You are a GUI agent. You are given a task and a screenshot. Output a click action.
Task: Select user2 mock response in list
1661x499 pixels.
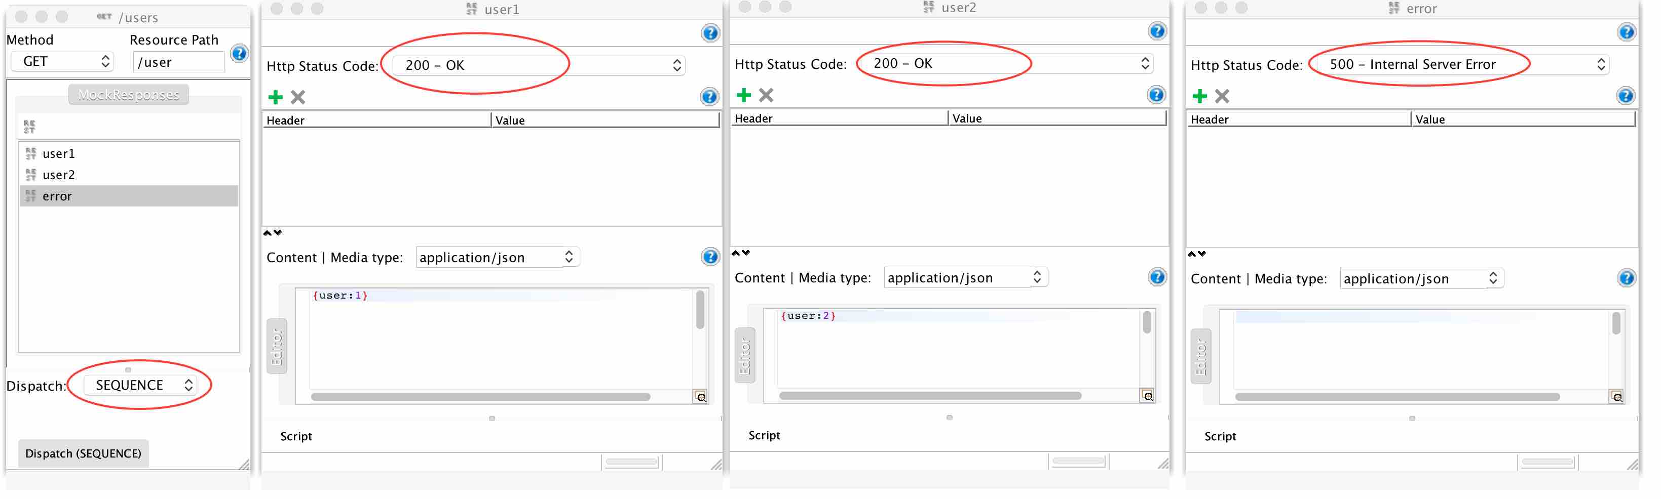(129, 175)
